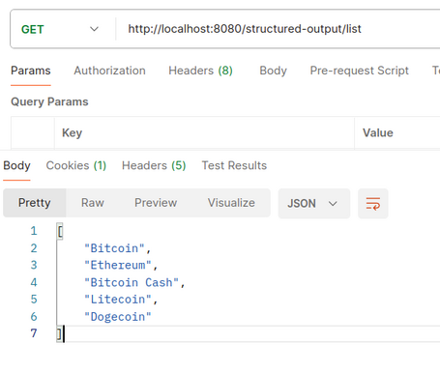Click the opening bracket on line 1

coord(60,231)
